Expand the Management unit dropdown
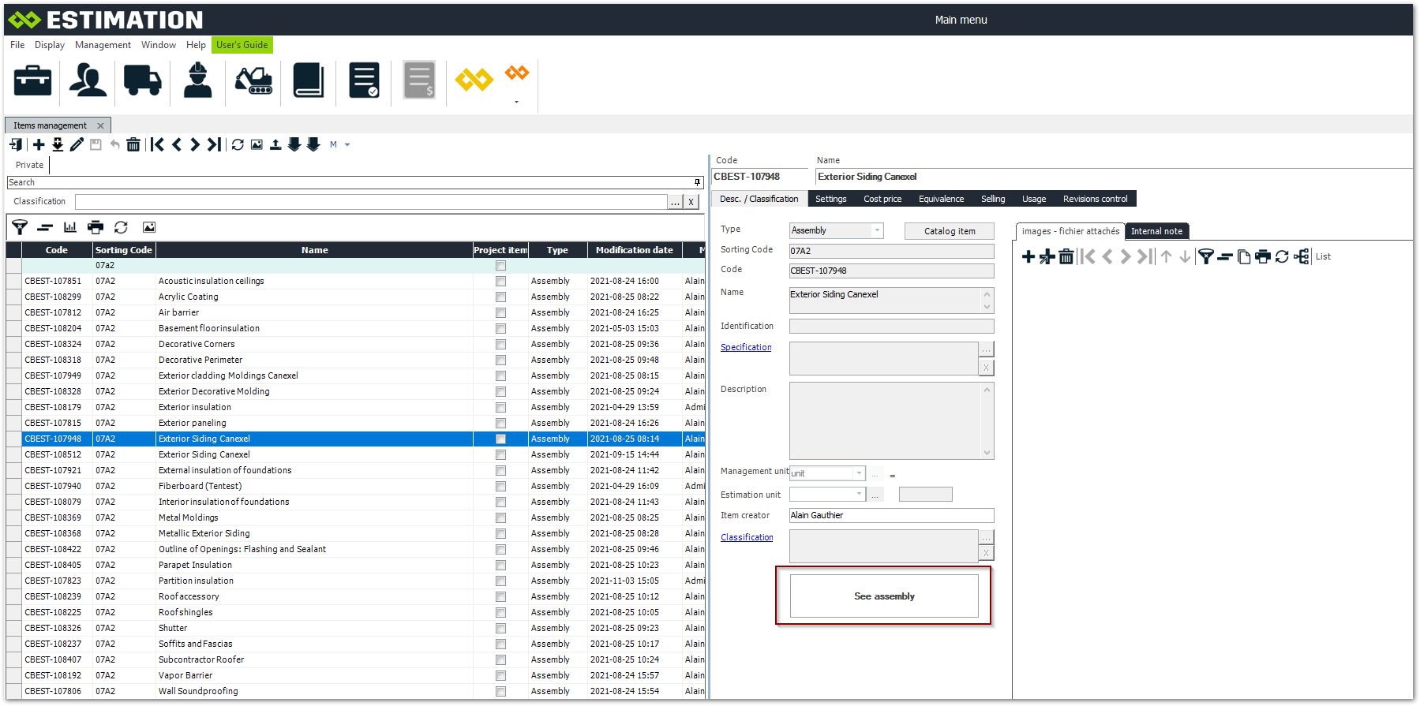This screenshot has height=706, width=1420. click(859, 473)
